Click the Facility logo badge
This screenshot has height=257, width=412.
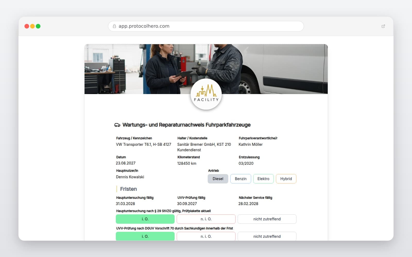coord(206,94)
